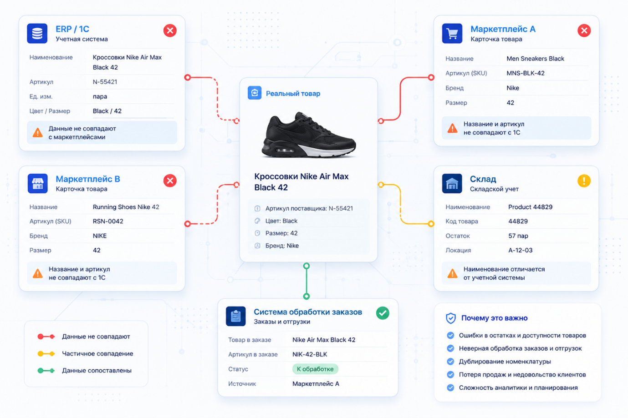
Task: Click checkmark beside Сложность аналитики и планирования
Action: (450, 388)
